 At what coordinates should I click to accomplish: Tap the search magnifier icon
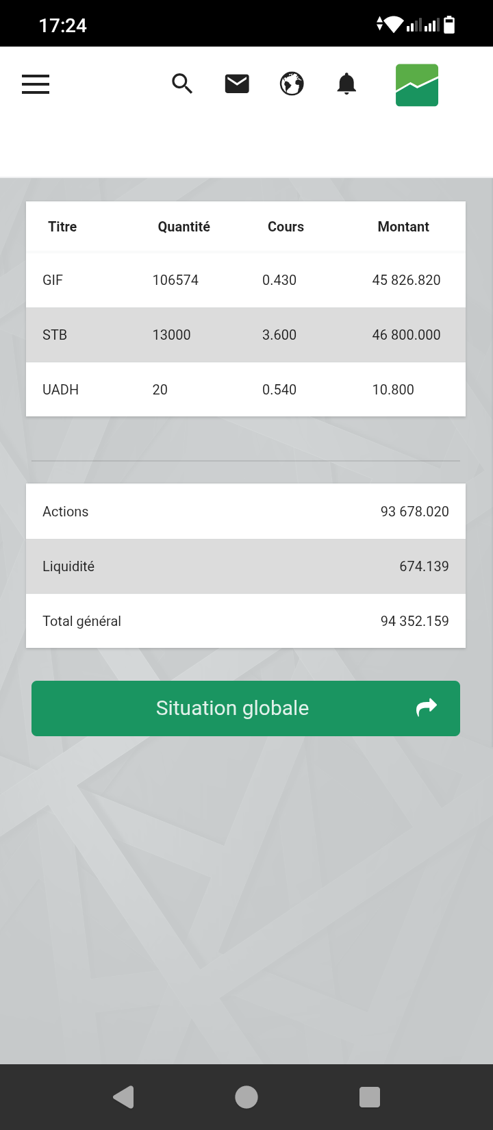(182, 84)
